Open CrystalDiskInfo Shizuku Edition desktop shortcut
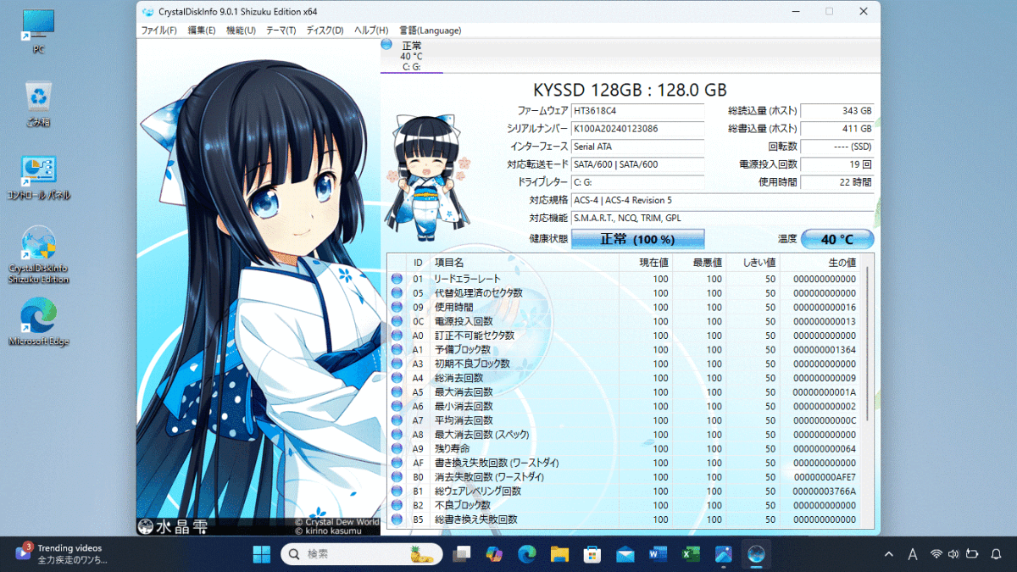 (x=38, y=256)
